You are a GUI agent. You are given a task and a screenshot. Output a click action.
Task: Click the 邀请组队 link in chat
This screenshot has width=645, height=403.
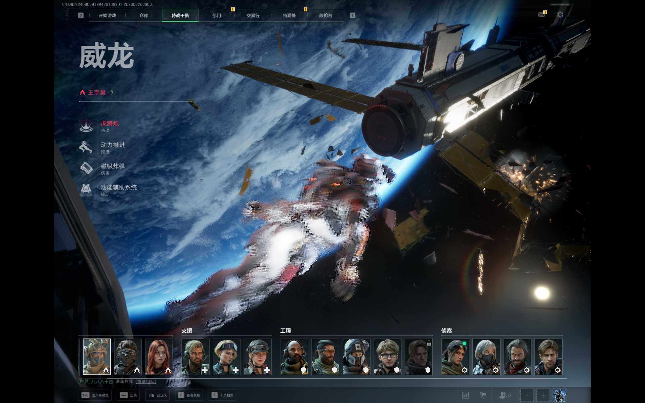click(146, 382)
